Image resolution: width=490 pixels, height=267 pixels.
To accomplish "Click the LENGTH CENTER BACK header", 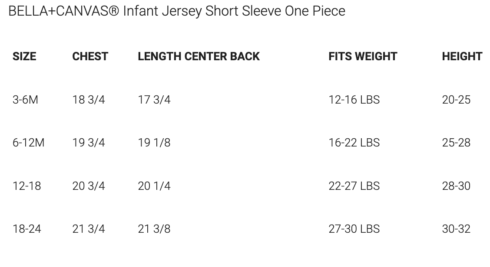I will pos(199,56).
